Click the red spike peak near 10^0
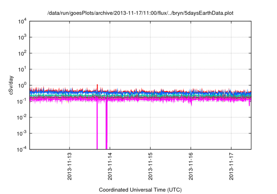 pos(97,85)
